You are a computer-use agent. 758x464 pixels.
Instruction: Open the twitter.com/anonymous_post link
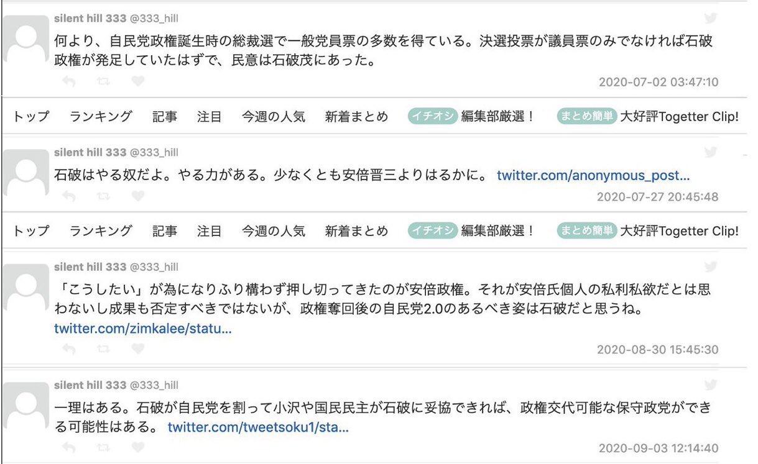point(593,176)
